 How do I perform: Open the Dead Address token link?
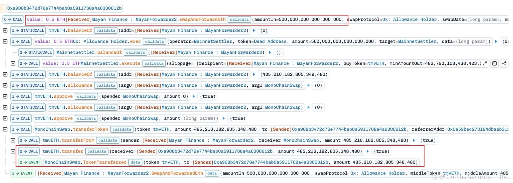click(270, 41)
